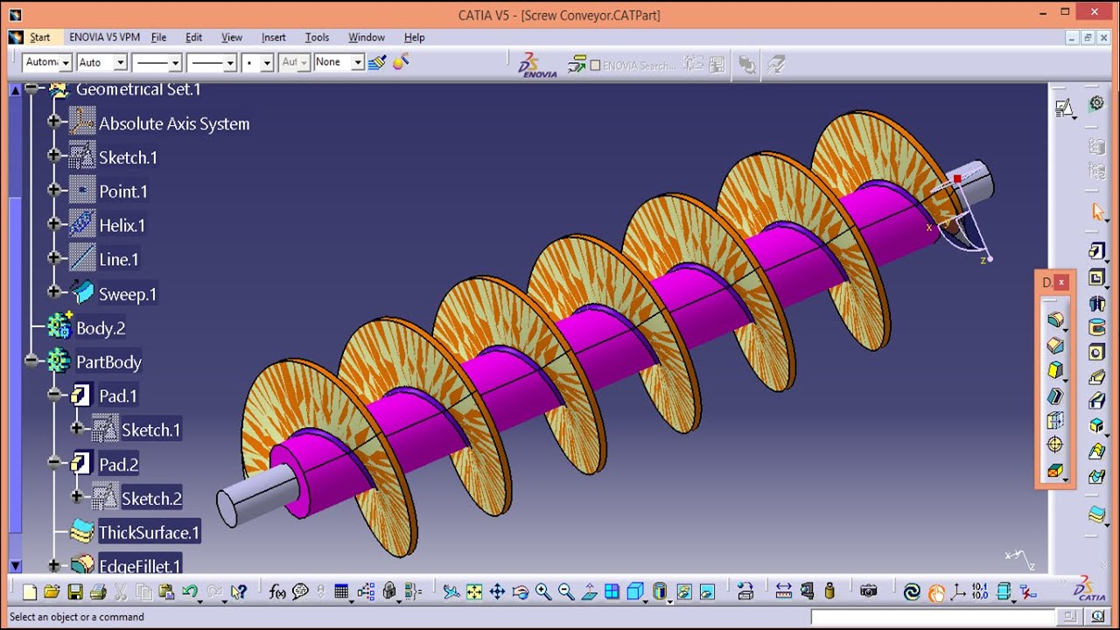The image size is (1120, 630).
Task: Click the tree scrollbar down arrow
Action: (15, 566)
